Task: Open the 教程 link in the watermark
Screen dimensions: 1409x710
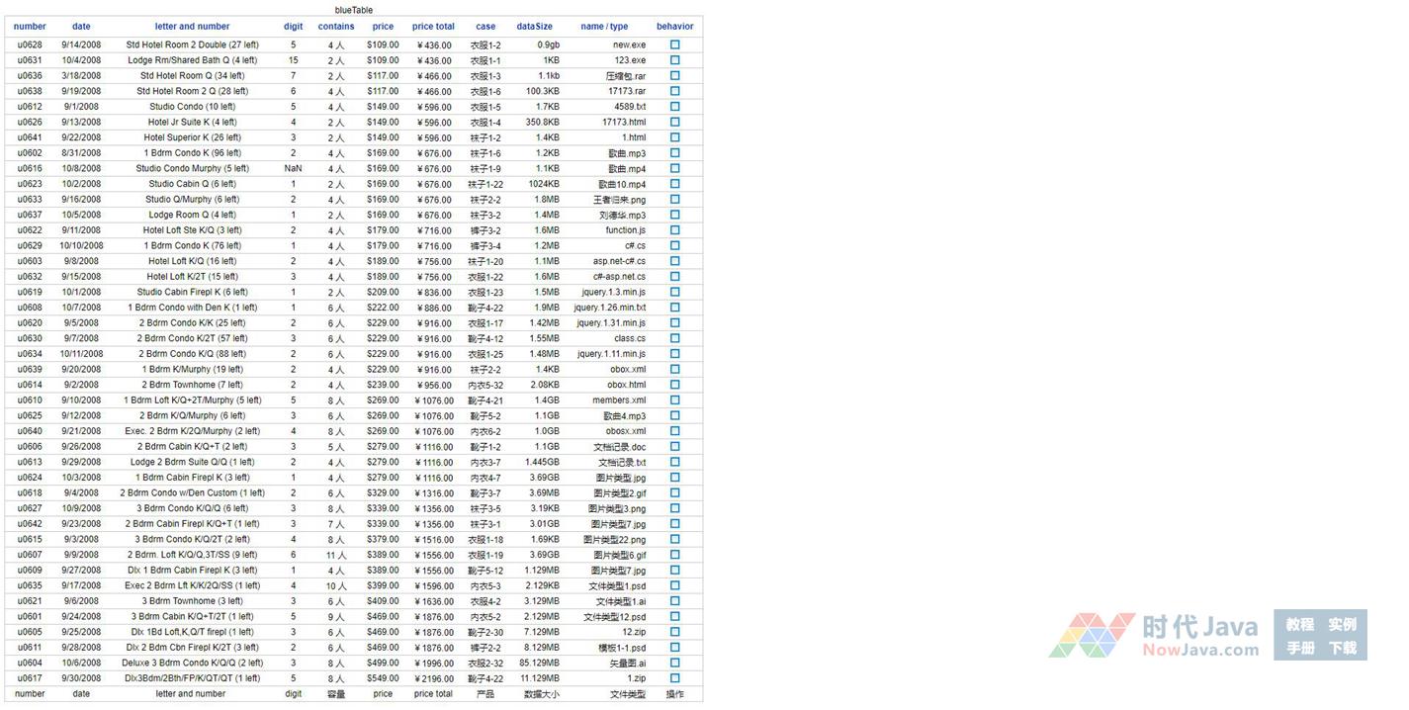Action: click(1299, 625)
